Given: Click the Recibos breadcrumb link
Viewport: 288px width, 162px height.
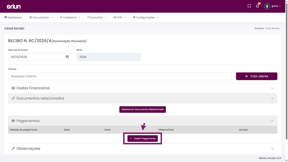Looking at the screenshot, I should click(x=259, y=28).
